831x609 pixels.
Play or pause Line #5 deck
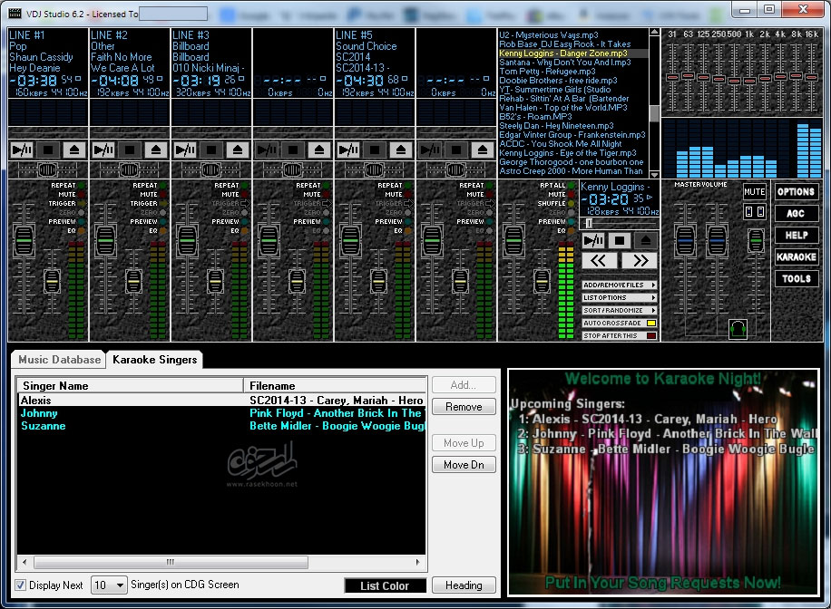tap(348, 150)
